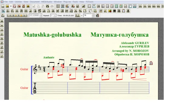Open the View menu

tap(26, 2)
